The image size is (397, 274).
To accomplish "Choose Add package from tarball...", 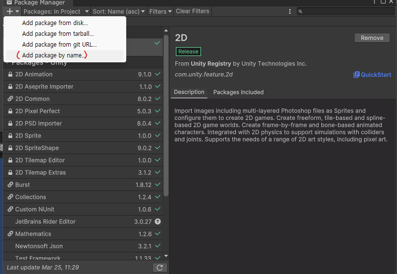I will click(64, 34).
